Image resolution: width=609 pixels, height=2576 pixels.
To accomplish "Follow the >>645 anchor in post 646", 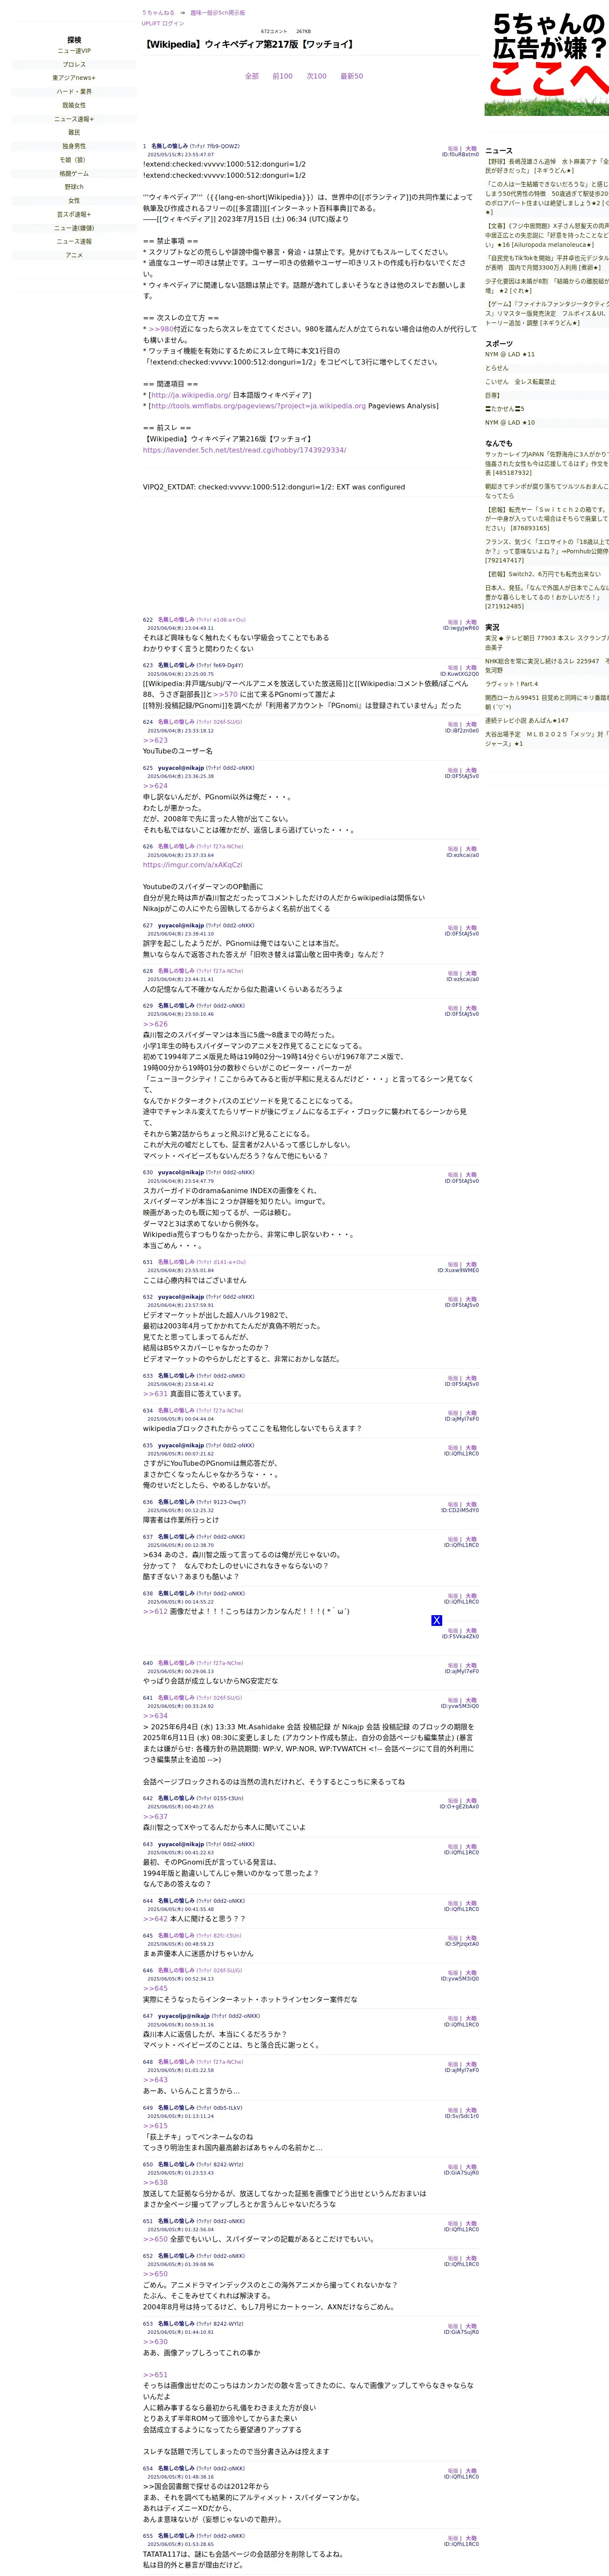I will [155, 1989].
